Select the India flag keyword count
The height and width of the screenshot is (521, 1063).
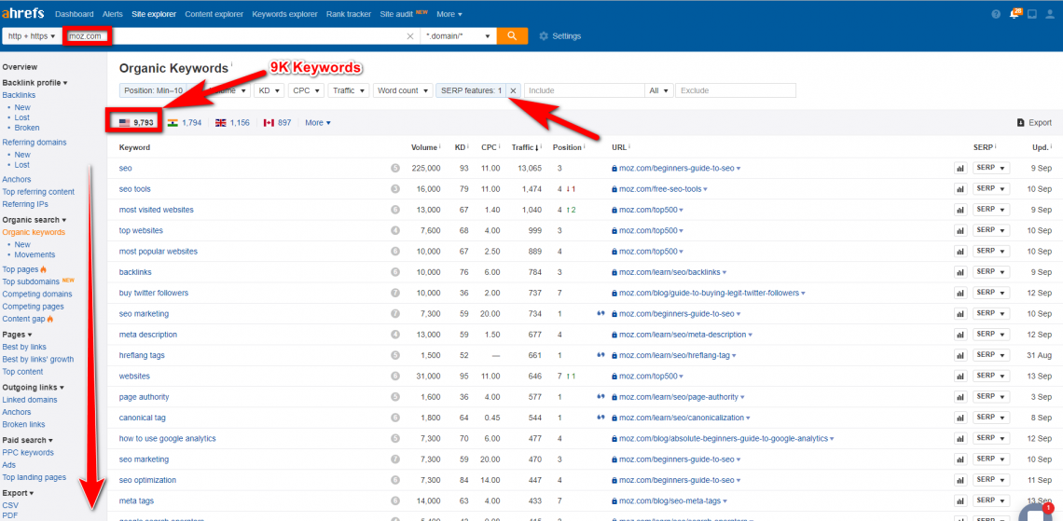click(184, 123)
